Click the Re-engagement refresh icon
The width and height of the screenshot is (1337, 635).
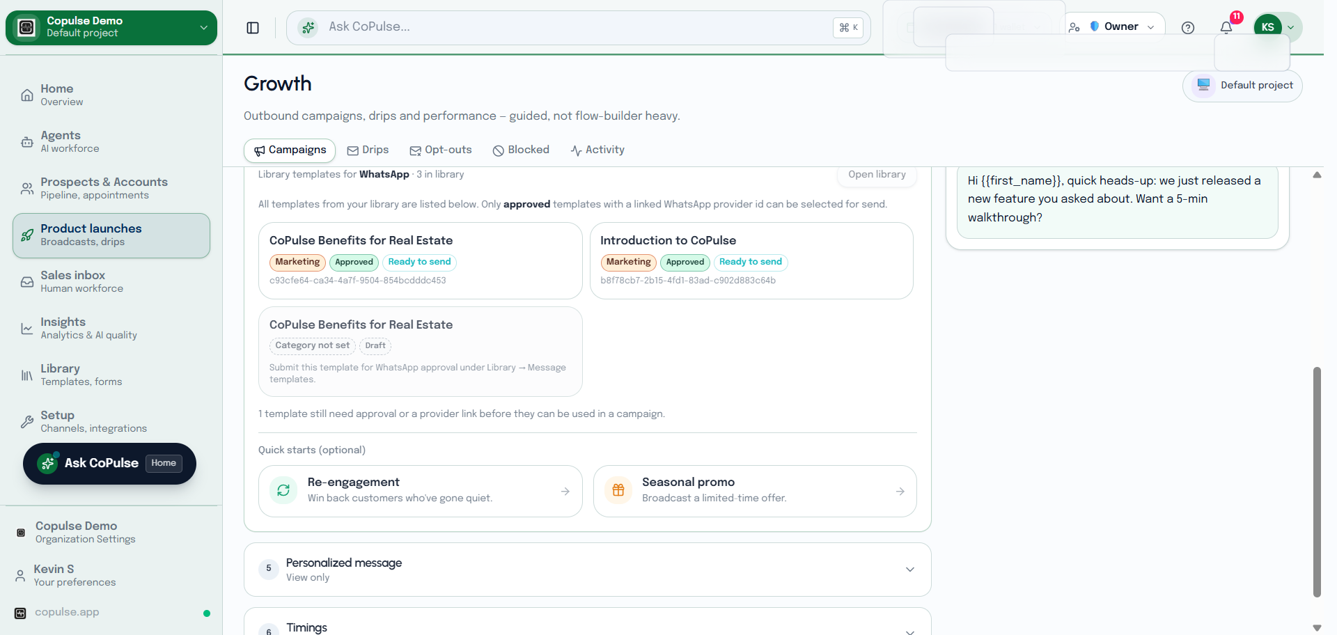283,490
